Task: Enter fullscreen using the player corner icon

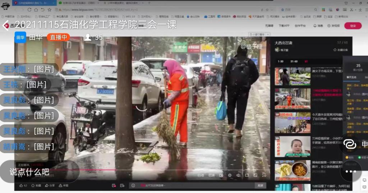Action: [x=264, y=175]
